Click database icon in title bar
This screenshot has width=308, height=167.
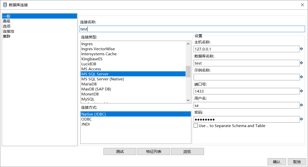click(5, 5)
